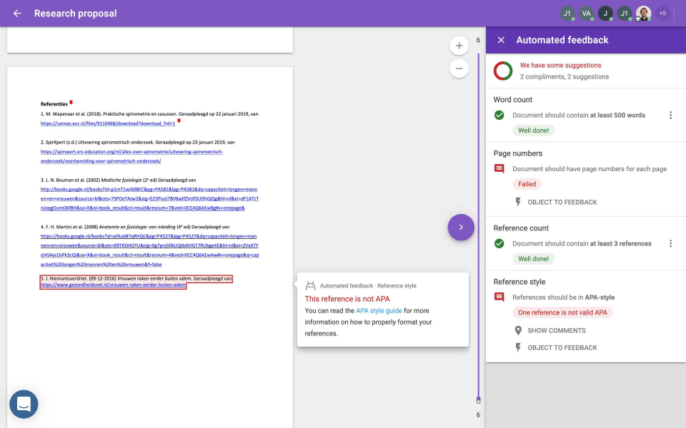Click the chat bubble icon in bottom-left corner
Viewport: 686px width, 428px height.
click(x=24, y=404)
